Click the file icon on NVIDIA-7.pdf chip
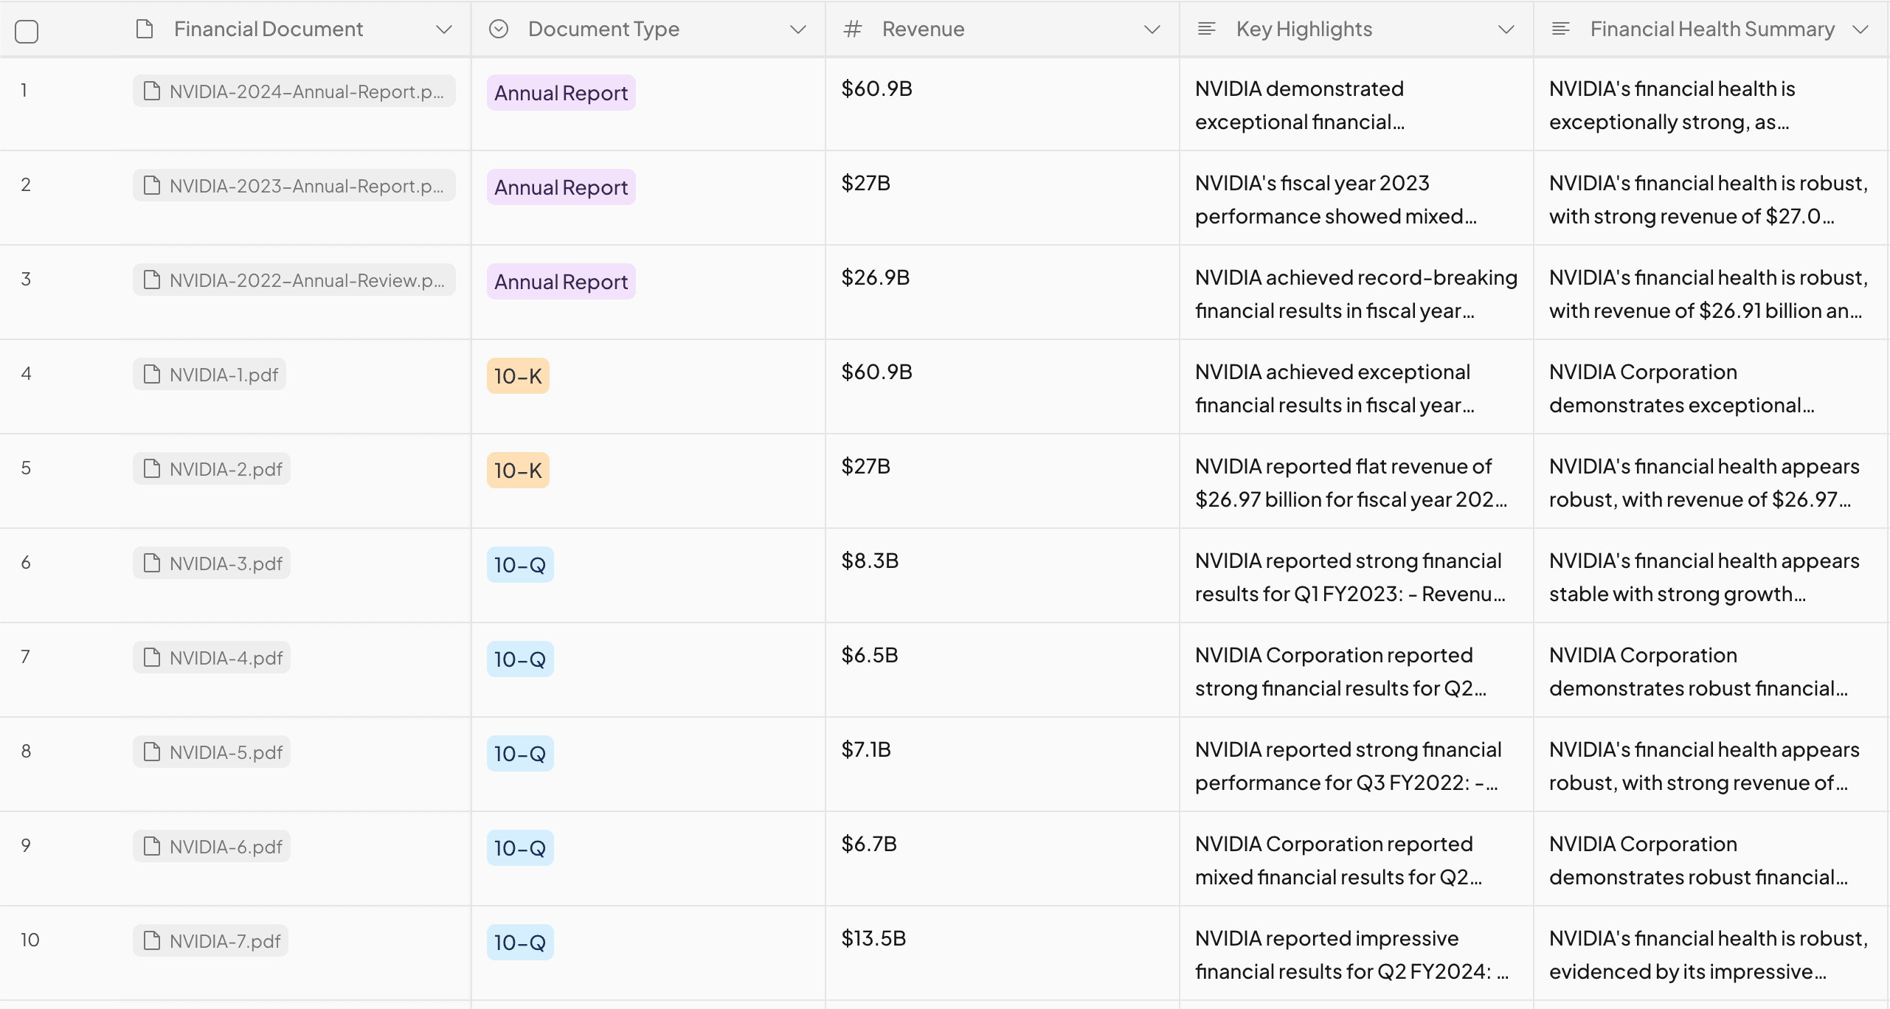The image size is (1890, 1009). (152, 941)
